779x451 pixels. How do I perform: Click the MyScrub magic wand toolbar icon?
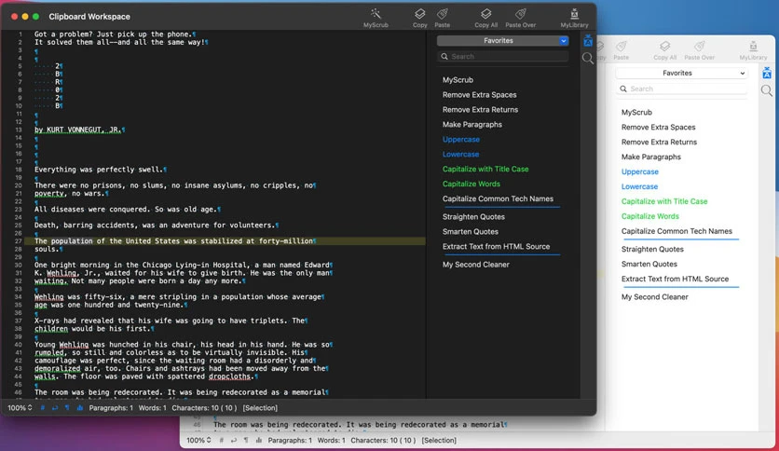coord(376,14)
